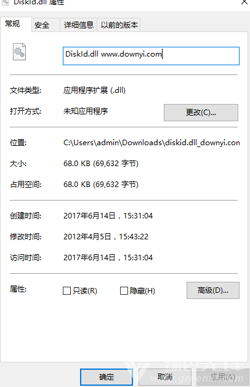Click in the DiskId.dll file name field

151,56
